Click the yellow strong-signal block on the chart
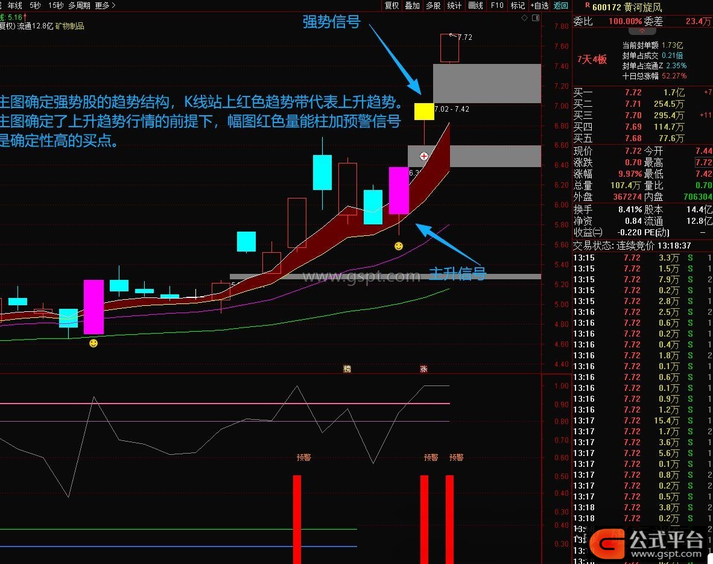The width and height of the screenshot is (713, 564). point(423,112)
